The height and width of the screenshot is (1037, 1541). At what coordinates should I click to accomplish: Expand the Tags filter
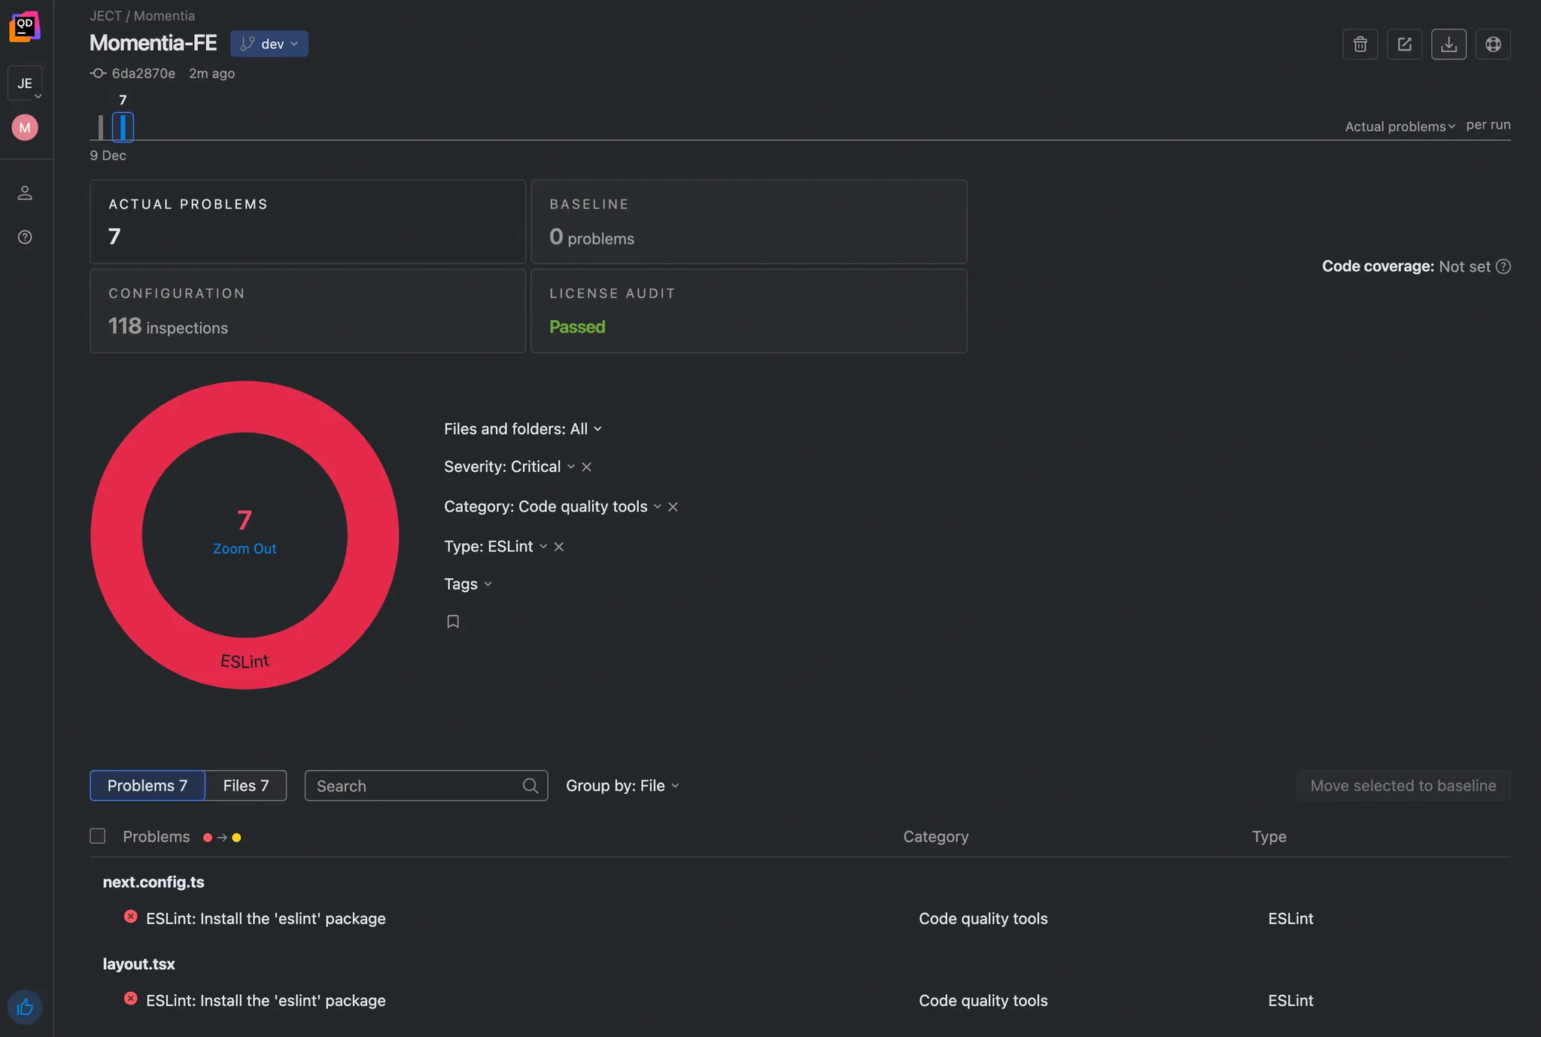468,584
